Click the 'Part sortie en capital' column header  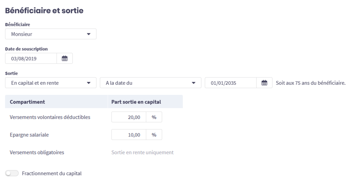(136, 101)
